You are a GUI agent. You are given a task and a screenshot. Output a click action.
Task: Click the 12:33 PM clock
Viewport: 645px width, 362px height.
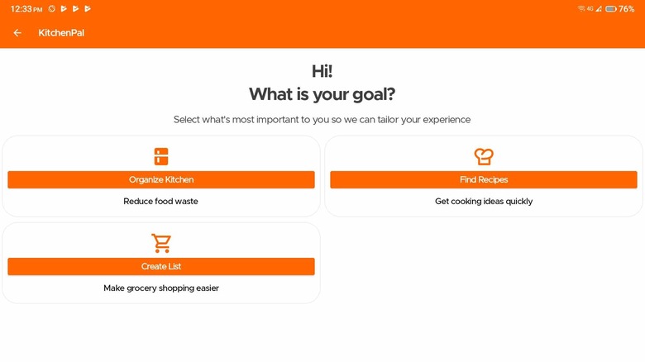tap(26, 8)
